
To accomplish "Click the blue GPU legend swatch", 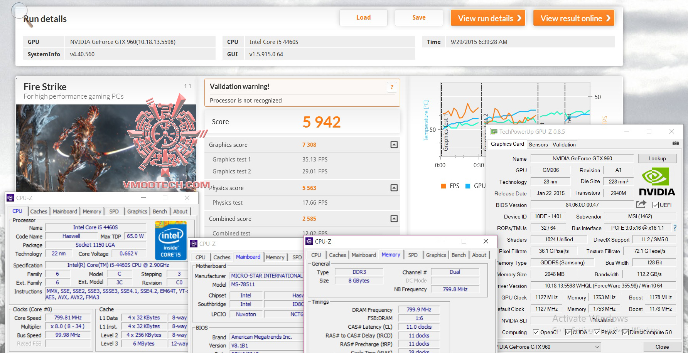I will 468,186.
